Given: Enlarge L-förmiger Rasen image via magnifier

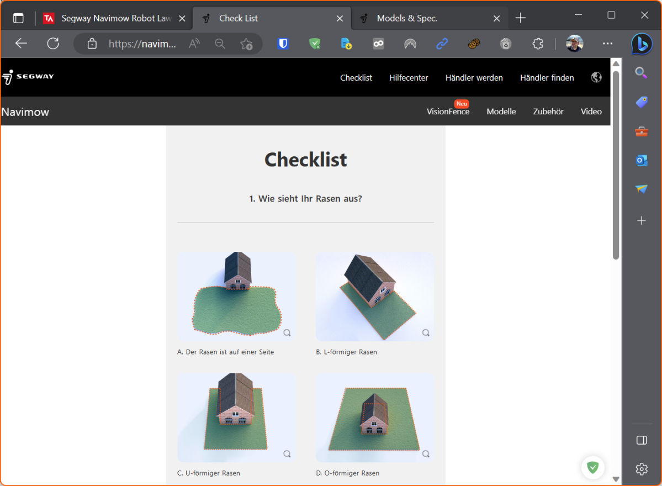Looking at the screenshot, I should (x=426, y=332).
